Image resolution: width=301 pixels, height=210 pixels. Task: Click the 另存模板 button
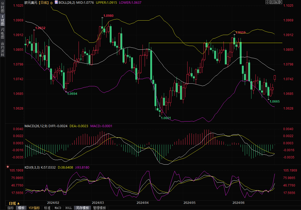click(83, 208)
